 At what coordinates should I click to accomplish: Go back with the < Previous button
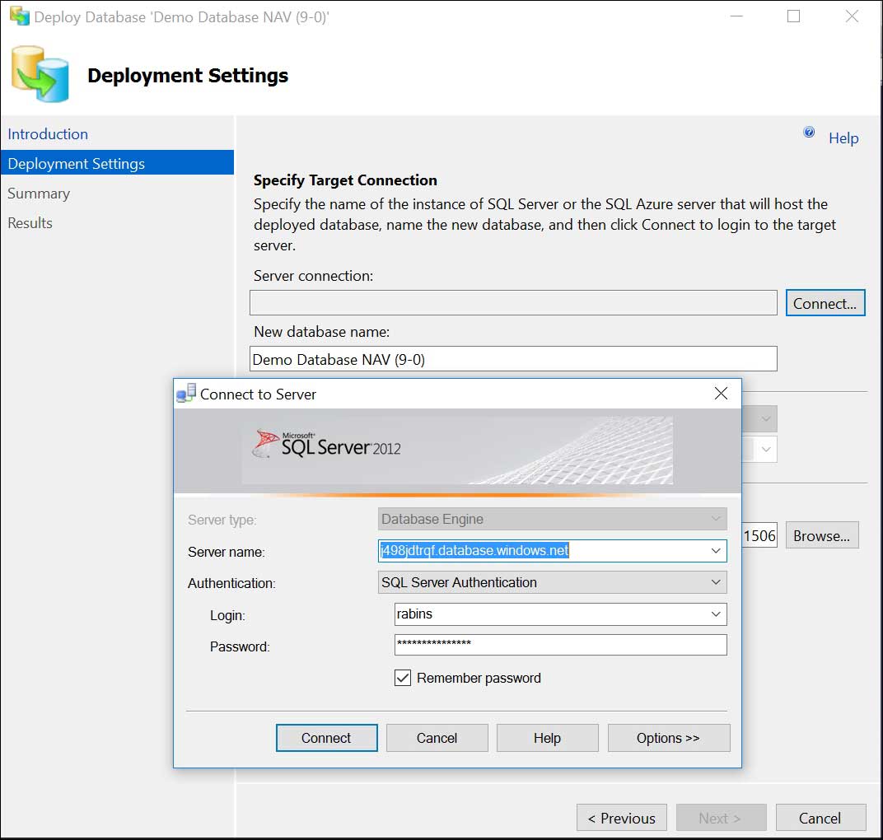pyautogui.click(x=621, y=817)
